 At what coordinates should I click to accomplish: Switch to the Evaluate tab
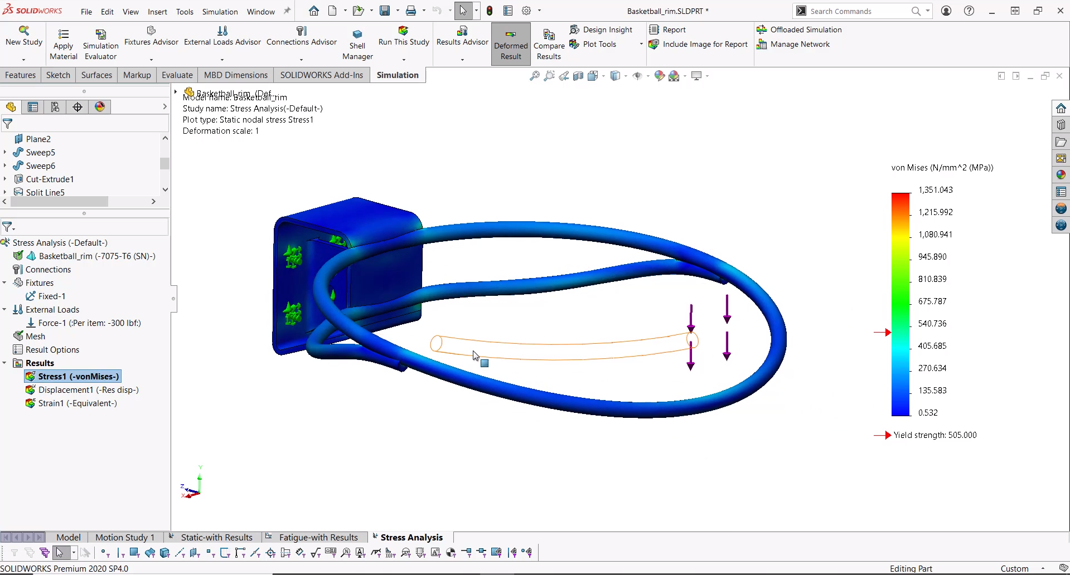(177, 75)
